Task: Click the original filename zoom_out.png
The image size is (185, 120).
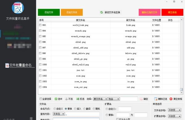Action: pos(80,87)
